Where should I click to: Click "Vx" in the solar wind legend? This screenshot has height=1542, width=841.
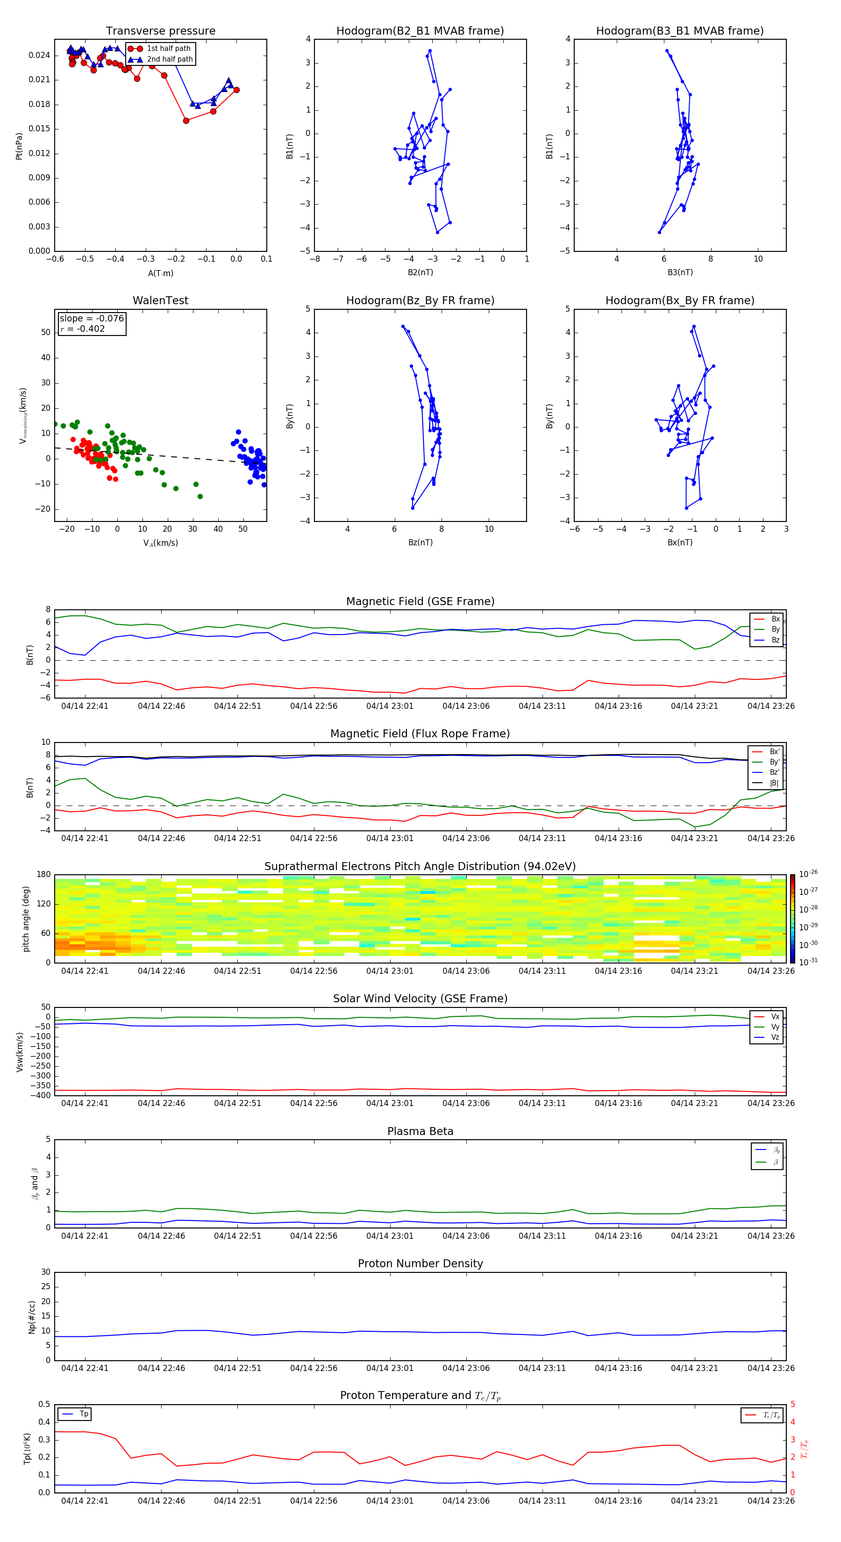tap(767, 1016)
